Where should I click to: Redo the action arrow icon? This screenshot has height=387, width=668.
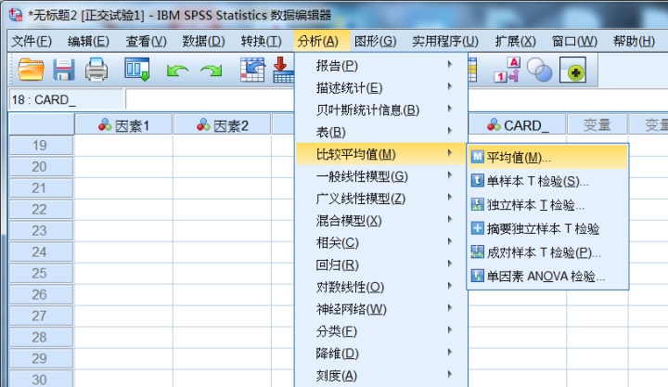[x=212, y=71]
